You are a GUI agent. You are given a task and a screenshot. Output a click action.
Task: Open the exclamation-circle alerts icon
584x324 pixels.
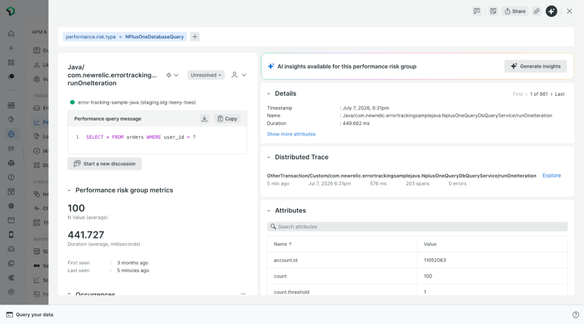coord(11,178)
